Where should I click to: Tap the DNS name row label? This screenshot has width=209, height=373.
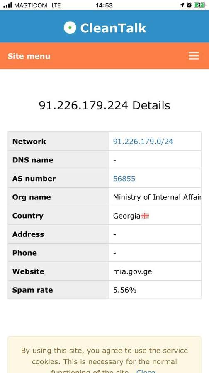33,160
